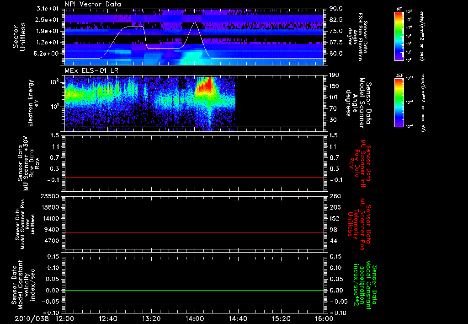Image resolution: width=468 pixels, height=324 pixels.
Task: Click the Sector Unitless axis label
Action: (x=19, y=37)
